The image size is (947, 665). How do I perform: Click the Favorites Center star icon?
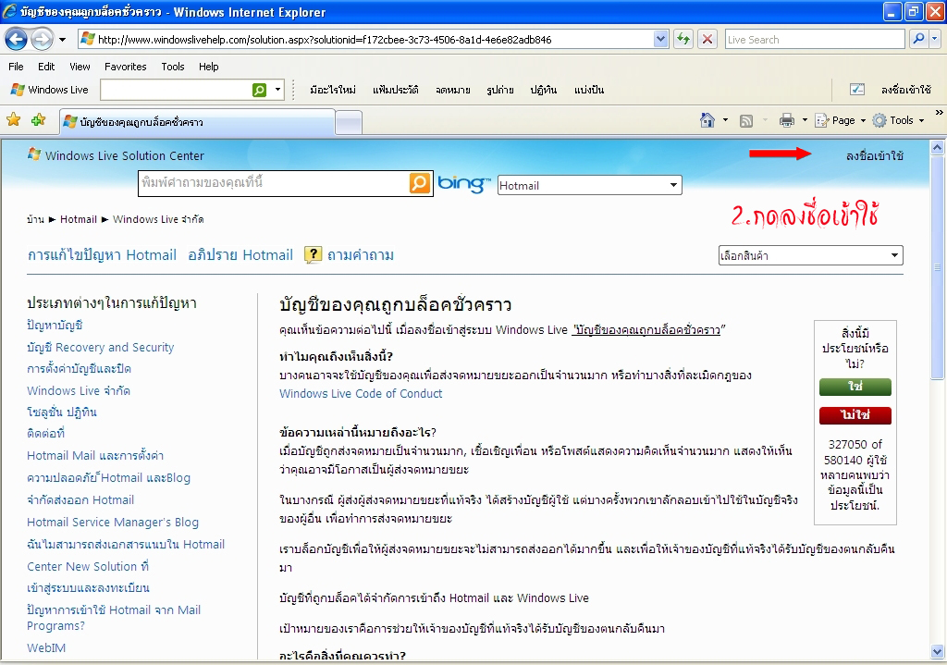(13, 120)
